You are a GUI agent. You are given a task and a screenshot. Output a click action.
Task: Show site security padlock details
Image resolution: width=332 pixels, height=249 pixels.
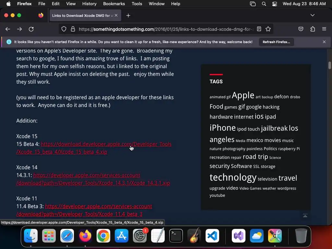point(73,29)
